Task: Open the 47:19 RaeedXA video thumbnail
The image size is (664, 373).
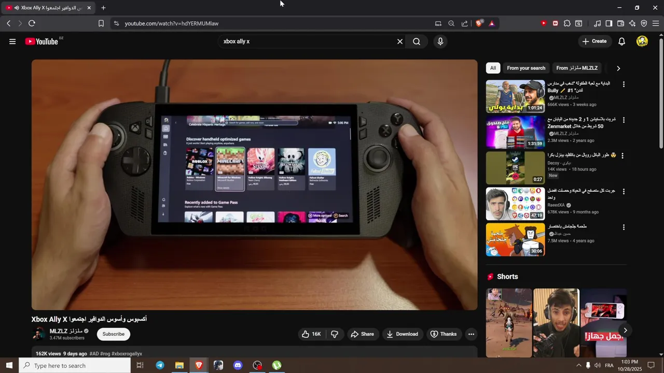Action: pos(515,203)
